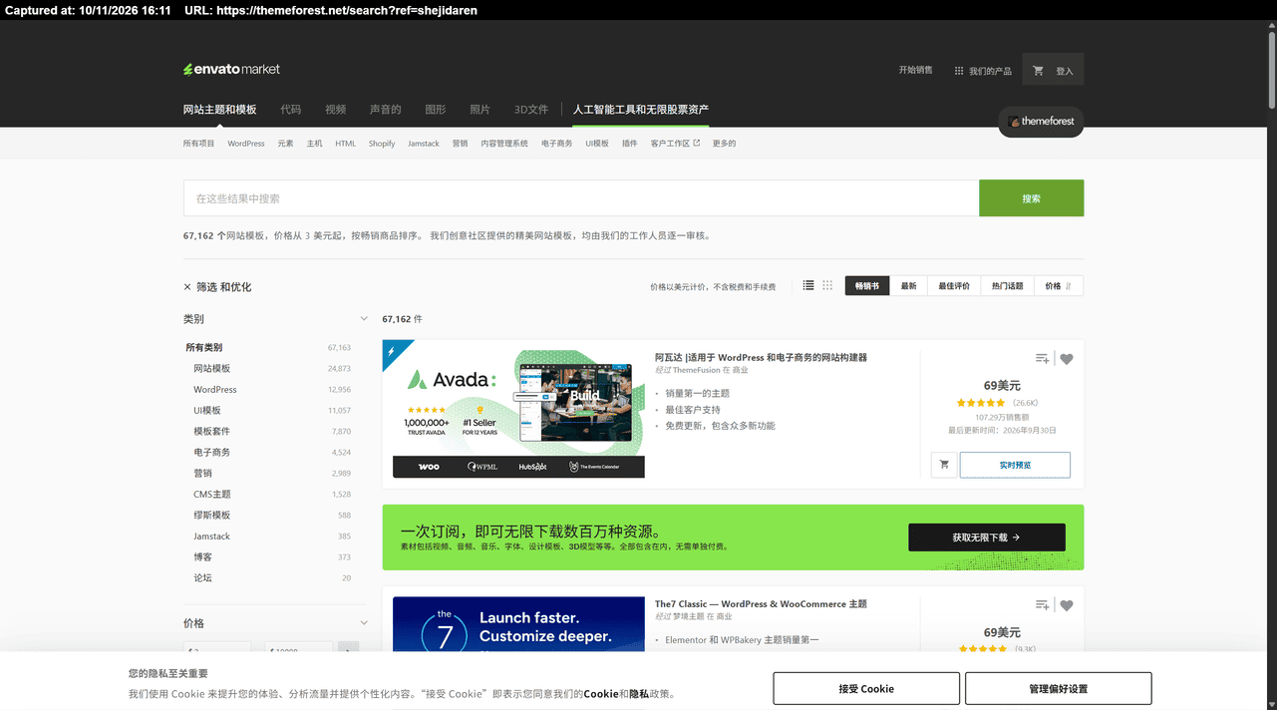The width and height of the screenshot is (1277, 710).
Task: Open ThemeFusion author link
Action: [696, 370]
